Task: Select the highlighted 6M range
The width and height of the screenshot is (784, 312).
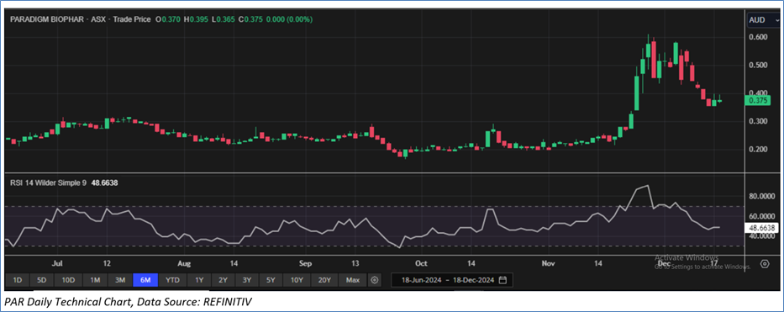Action: (x=145, y=280)
